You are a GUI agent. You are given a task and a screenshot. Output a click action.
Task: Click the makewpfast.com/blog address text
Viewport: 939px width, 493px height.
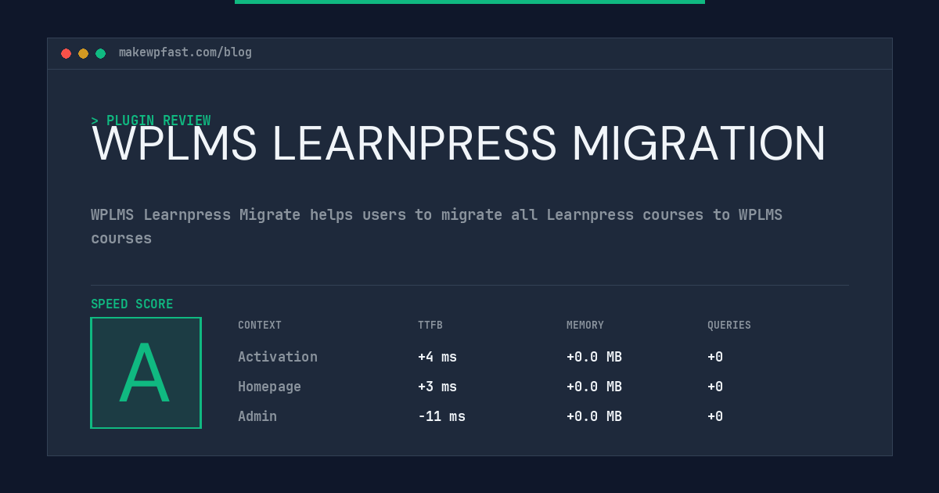185,52
